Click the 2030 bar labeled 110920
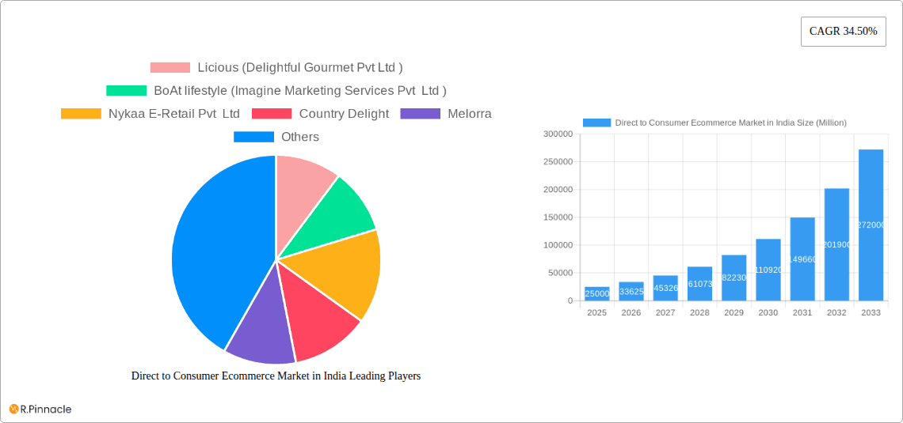The height and width of the screenshot is (423, 903). (x=768, y=270)
